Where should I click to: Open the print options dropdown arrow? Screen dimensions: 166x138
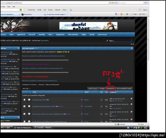tap(129, 14)
